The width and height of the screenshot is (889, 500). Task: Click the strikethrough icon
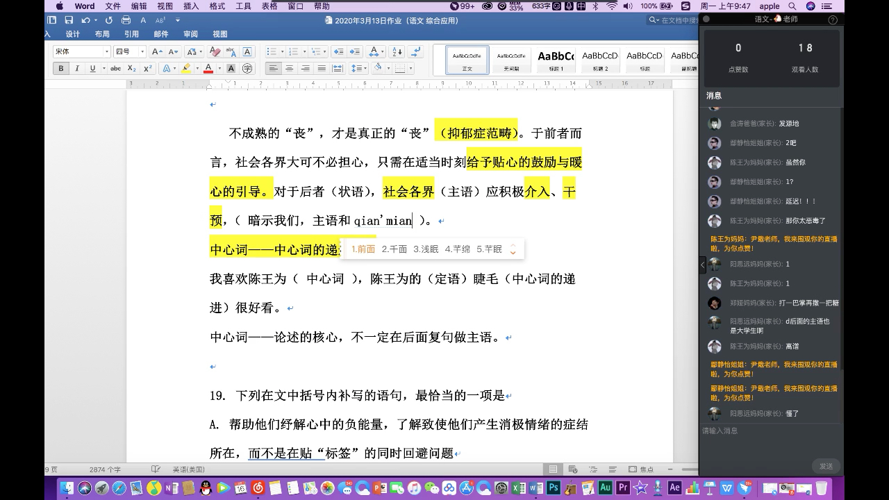117,68
